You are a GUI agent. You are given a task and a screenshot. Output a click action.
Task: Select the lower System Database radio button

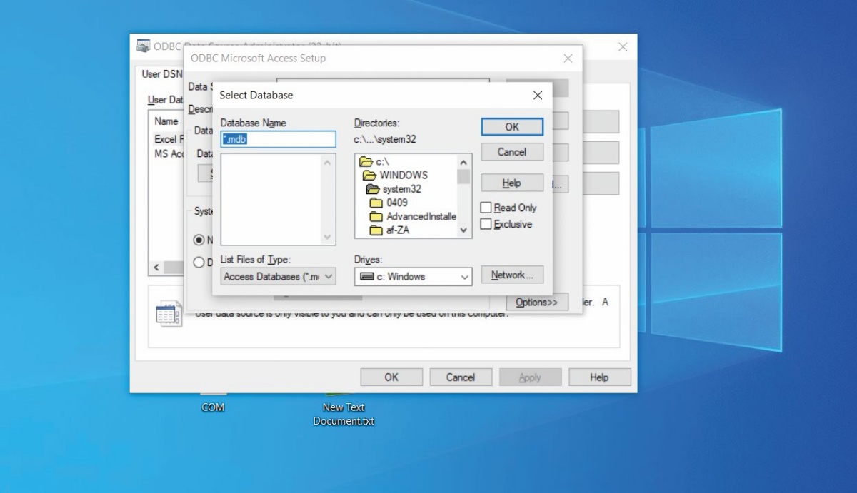click(199, 263)
